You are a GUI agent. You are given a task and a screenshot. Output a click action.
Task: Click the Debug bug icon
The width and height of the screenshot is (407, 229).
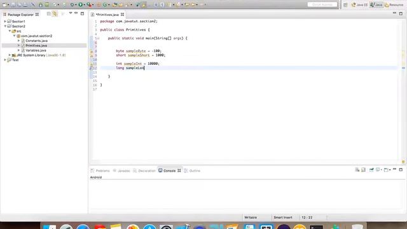point(72,4)
